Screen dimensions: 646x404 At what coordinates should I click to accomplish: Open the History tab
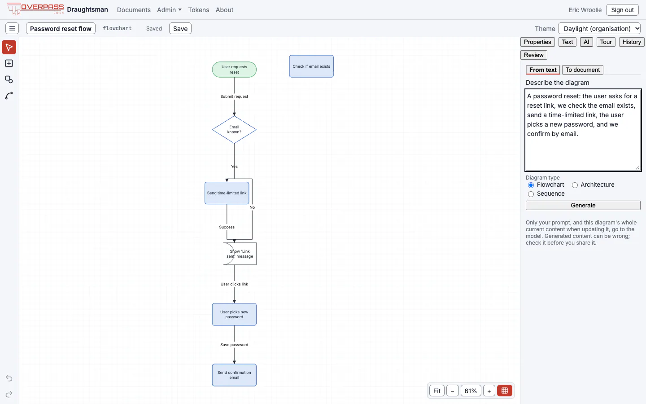click(x=632, y=42)
